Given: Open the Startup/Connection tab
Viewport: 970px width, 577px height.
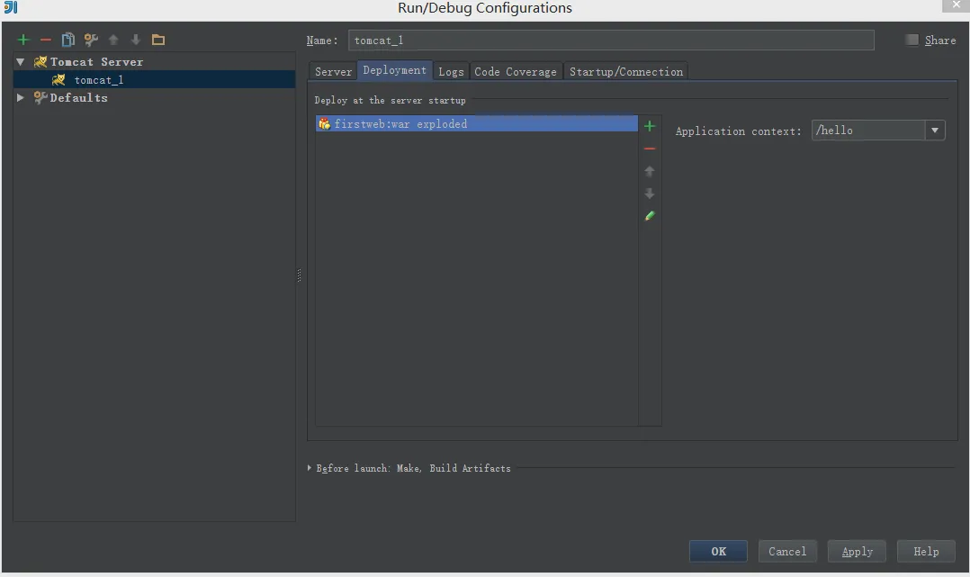Looking at the screenshot, I should coord(626,72).
